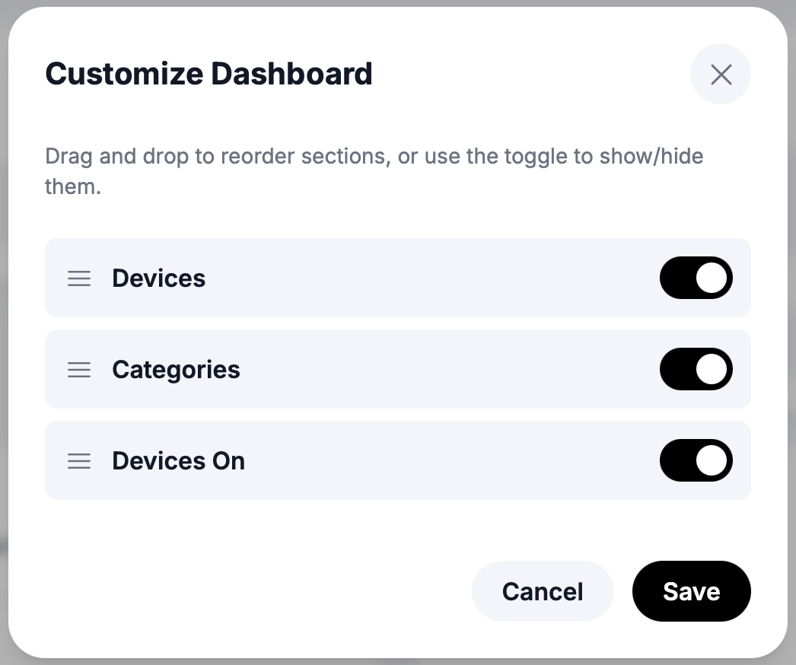Click the reorder icon on the bottom row

pos(79,461)
